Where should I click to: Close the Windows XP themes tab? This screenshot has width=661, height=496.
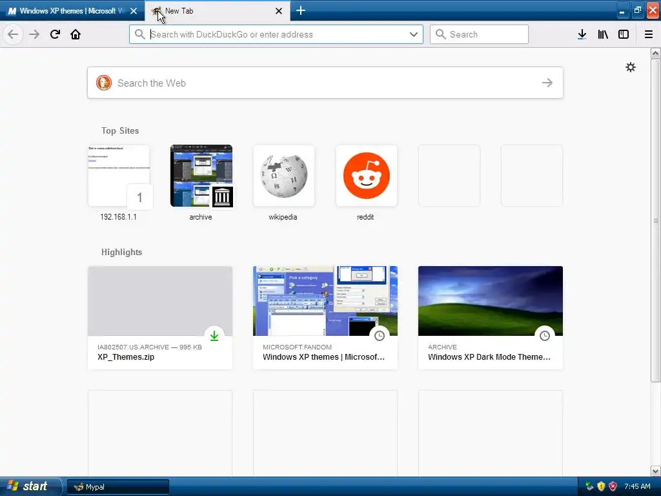coord(134,11)
